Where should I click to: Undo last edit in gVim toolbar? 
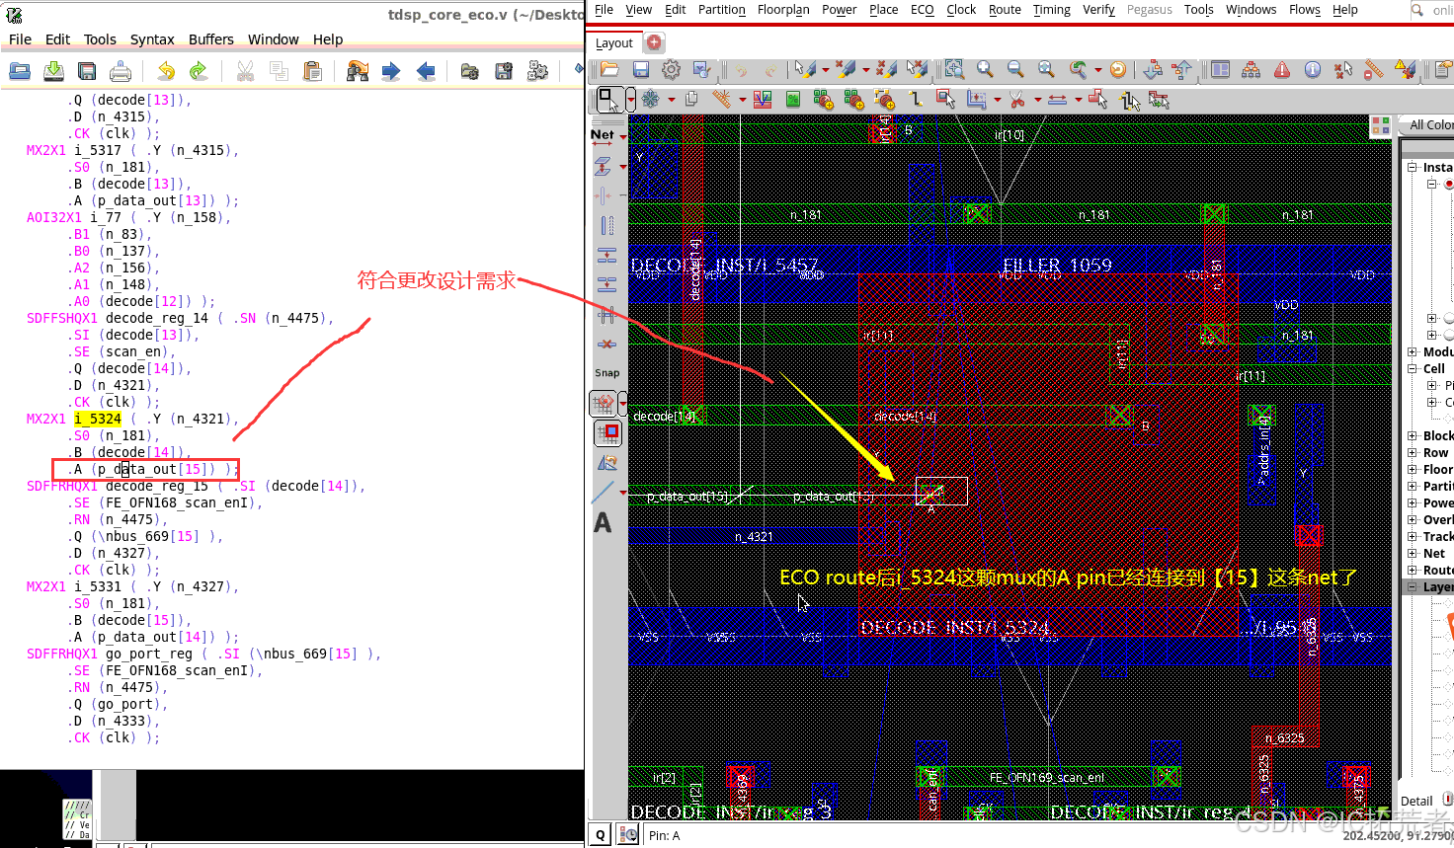[x=166, y=71]
